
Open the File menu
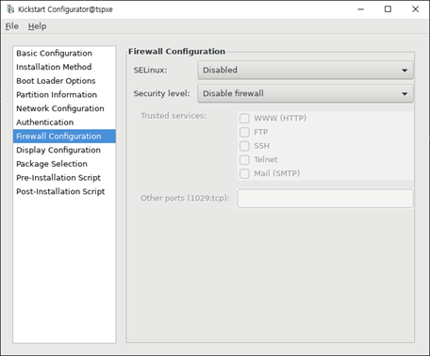tap(12, 26)
